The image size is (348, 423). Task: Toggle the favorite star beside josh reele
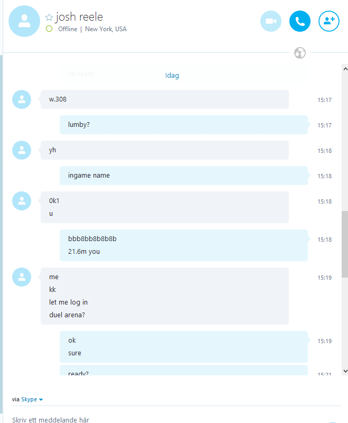pos(49,17)
